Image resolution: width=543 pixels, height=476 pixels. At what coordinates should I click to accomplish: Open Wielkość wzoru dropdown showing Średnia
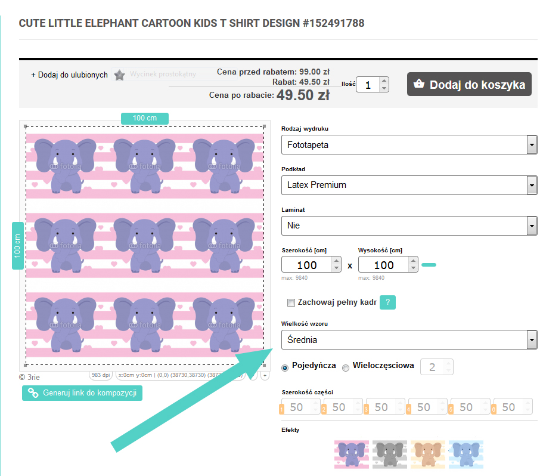pos(409,340)
